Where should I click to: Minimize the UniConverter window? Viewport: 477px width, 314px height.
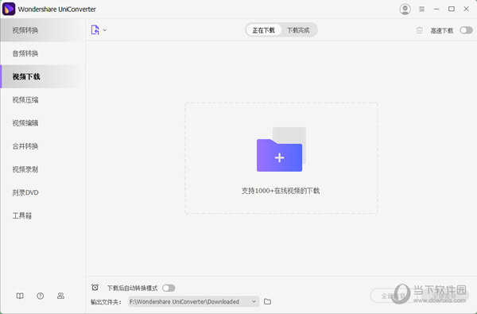pyautogui.click(x=436, y=9)
